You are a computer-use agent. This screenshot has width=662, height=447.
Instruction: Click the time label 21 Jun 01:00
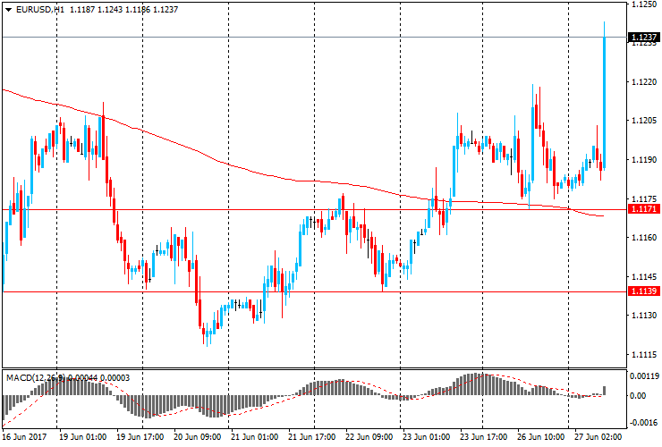(255, 436)
